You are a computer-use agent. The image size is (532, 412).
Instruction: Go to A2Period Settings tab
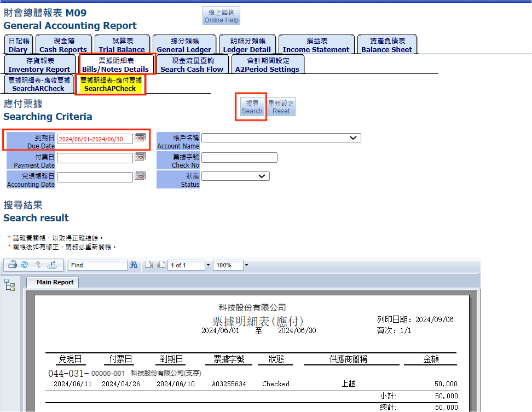pyautogui.click(x=268, y=65)
